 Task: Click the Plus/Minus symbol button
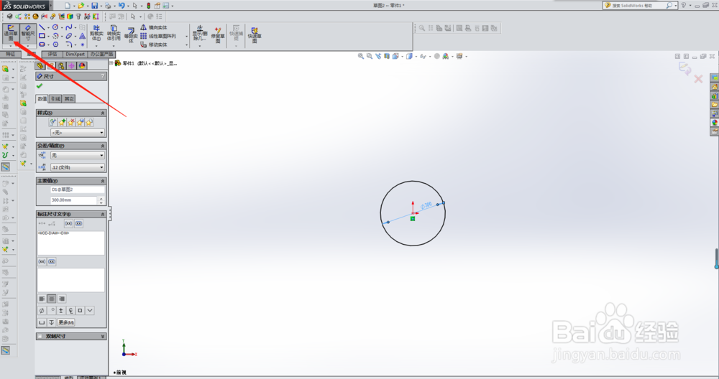pos(61,310)
